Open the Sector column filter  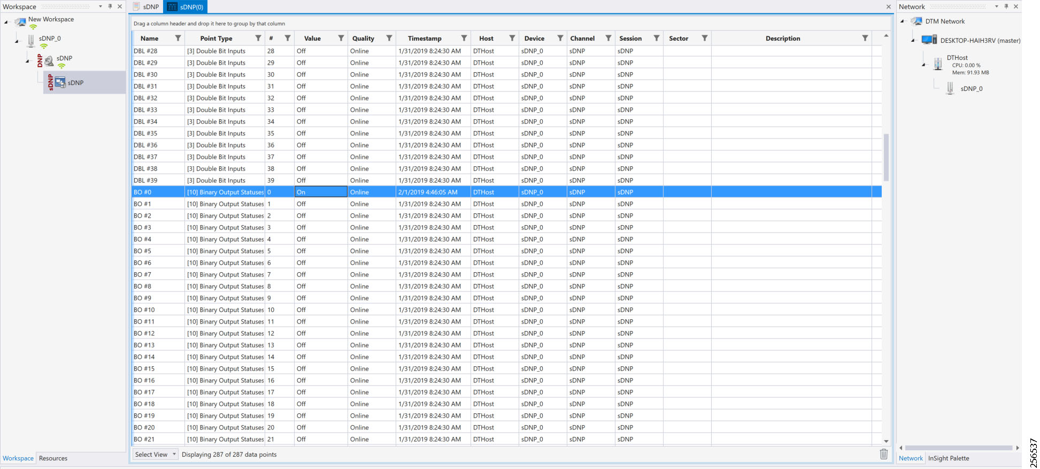coord(705,39)
